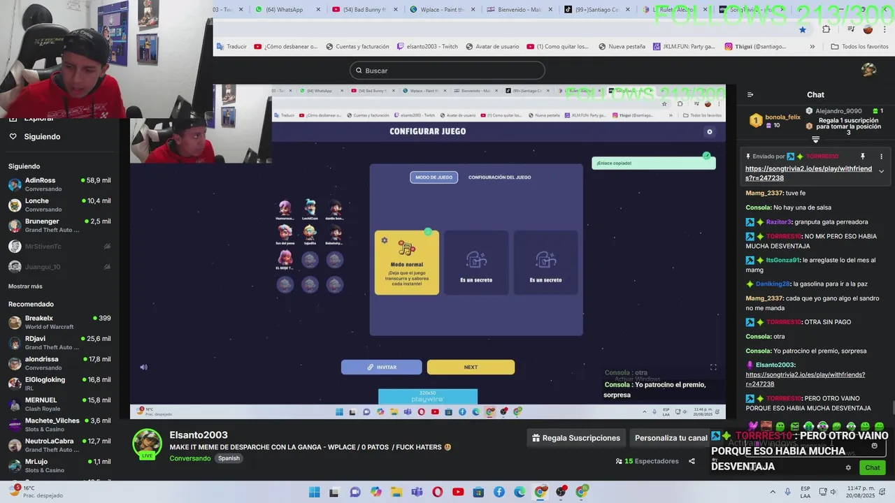The height and width of the screenshot is (503, 895).
Task: Open the taskbar microphone indicator
Action: [789, 492]
